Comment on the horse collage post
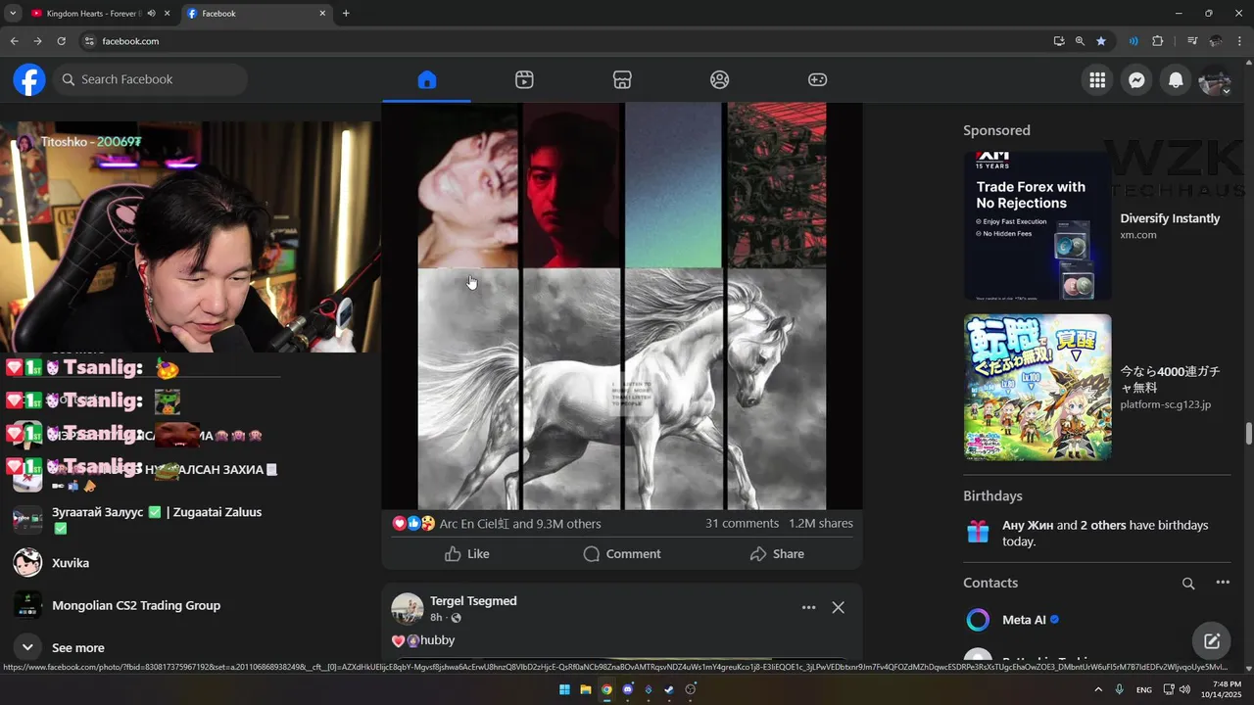The width and height of the screenshot is (1254, 705). (622, 554)
